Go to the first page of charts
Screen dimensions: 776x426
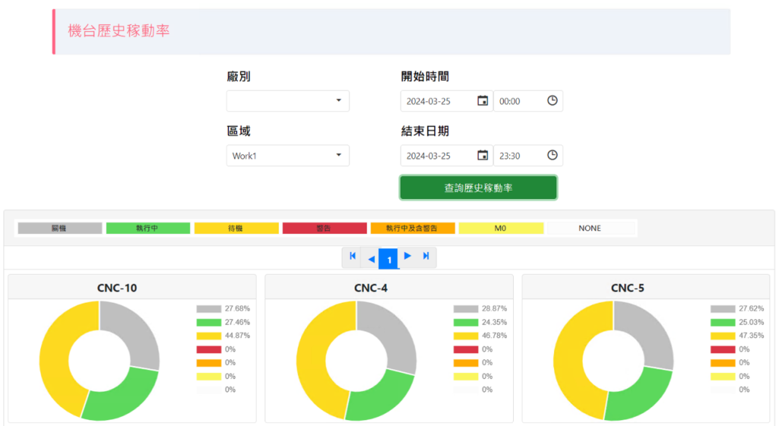[x=352, y=257]
